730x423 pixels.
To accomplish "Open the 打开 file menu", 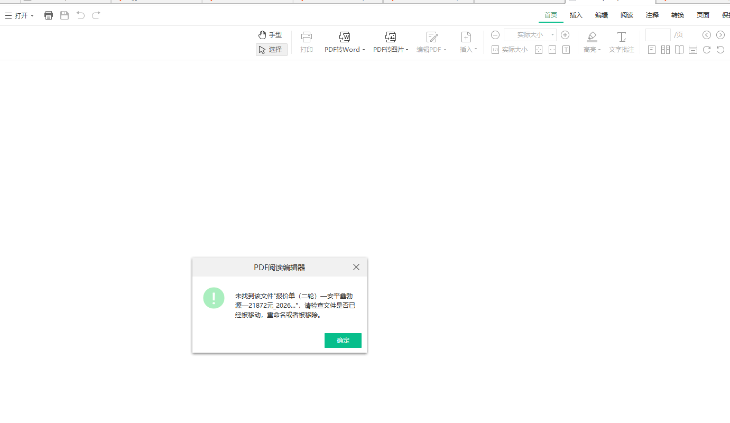I will coord(20,16).
